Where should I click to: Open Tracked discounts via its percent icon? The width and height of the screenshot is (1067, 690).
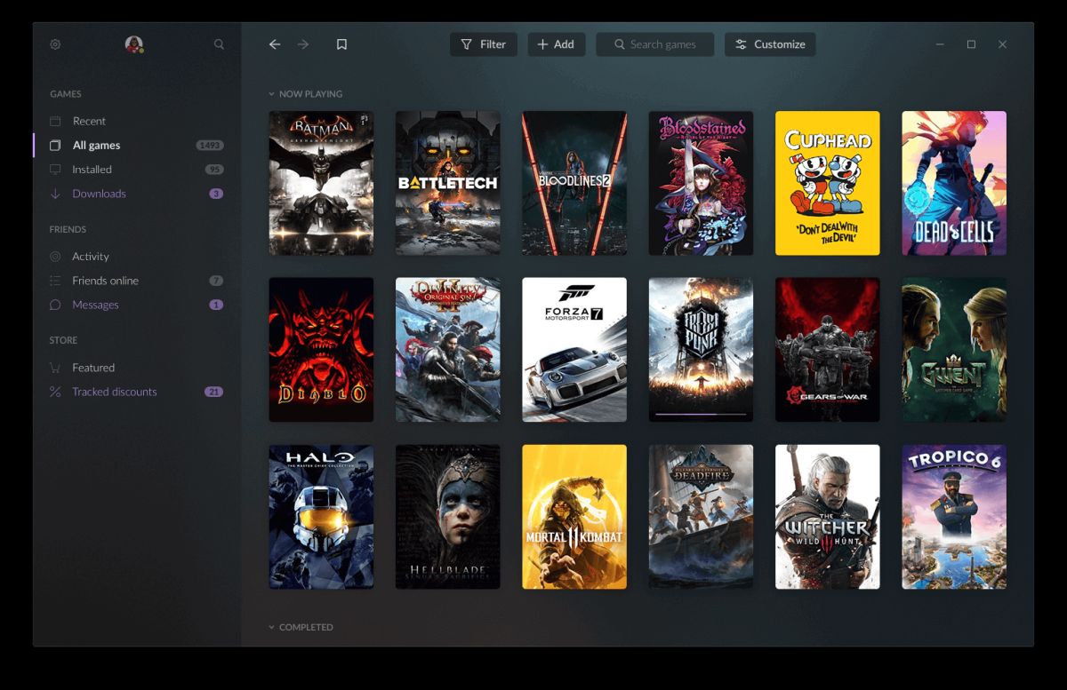[x=55, y=392]
